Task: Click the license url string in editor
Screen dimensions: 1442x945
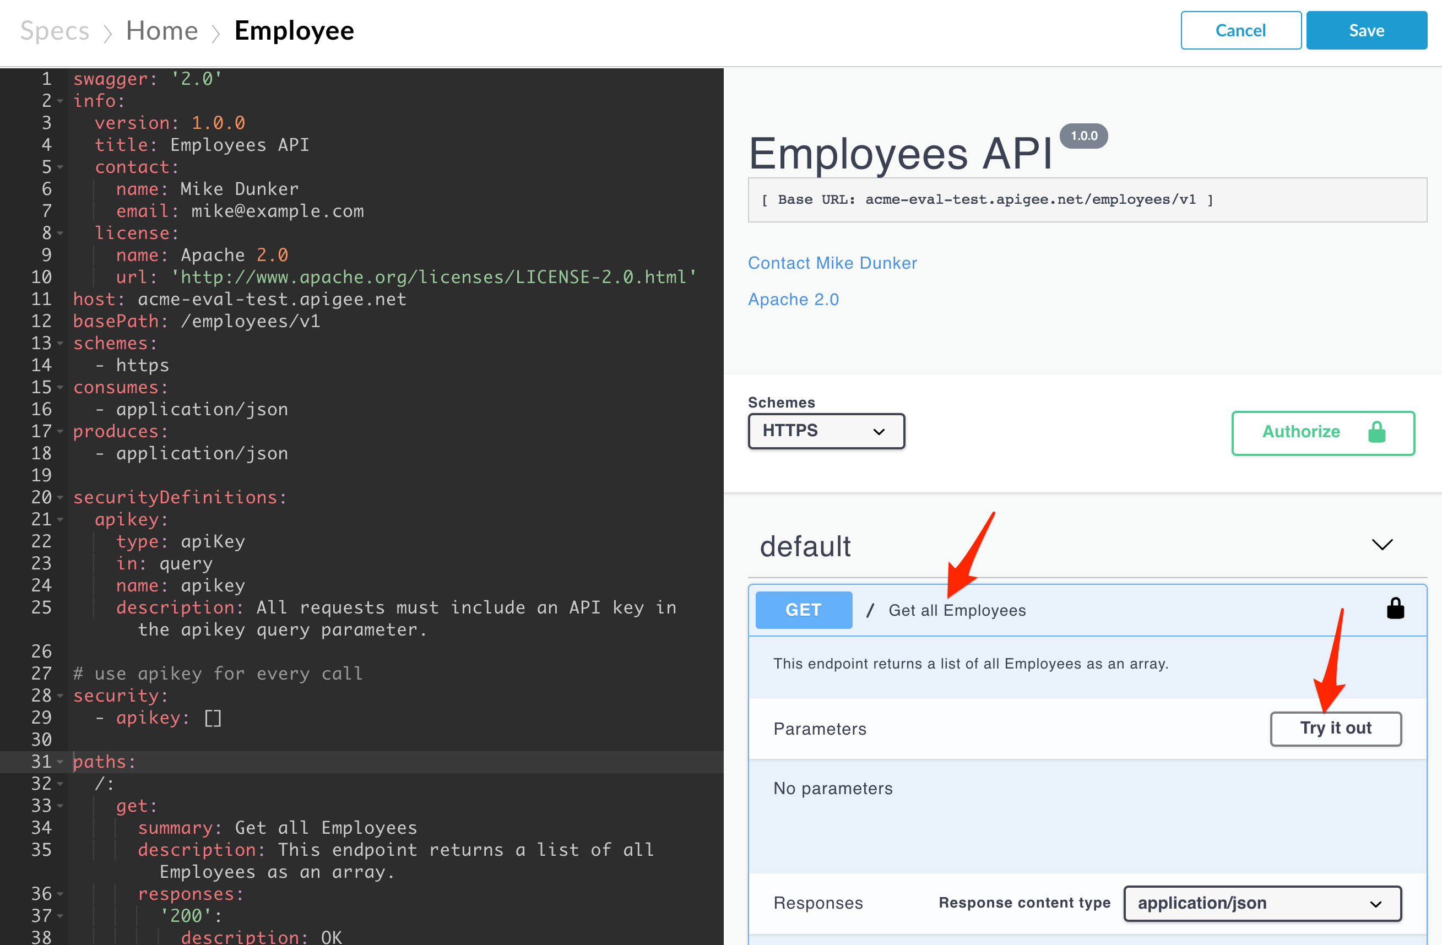Action: click(434, 278)
